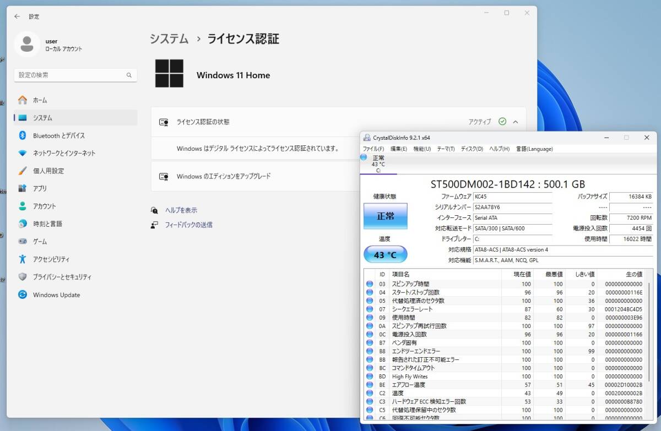Click the ヘルプを表示 link
Image resolution: width=661 pixels, height=431 pixels.
181,210
